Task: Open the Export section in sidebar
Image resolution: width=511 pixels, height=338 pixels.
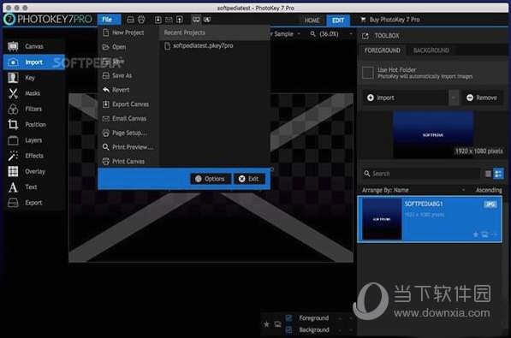Action: click(34, 203)
